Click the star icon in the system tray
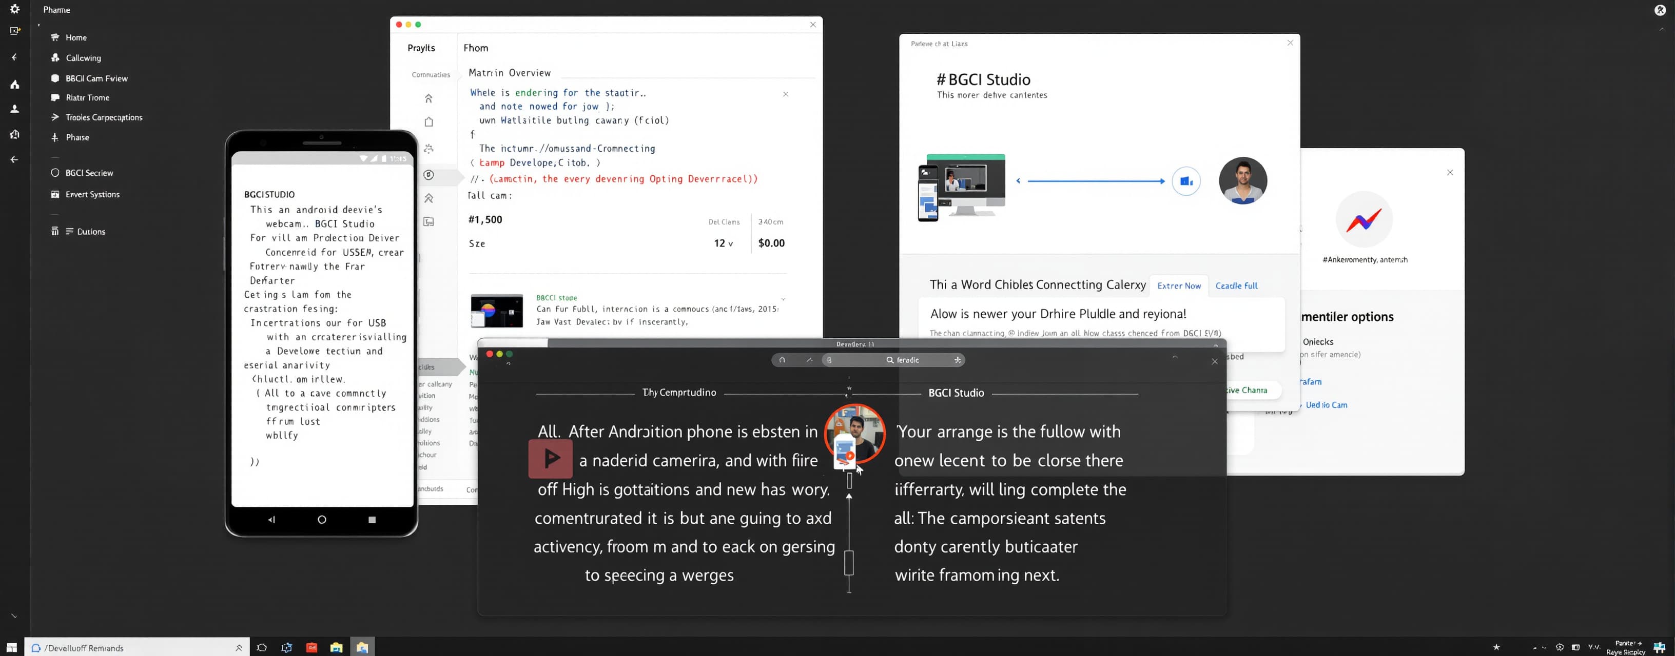 [x=1496, y=648]
